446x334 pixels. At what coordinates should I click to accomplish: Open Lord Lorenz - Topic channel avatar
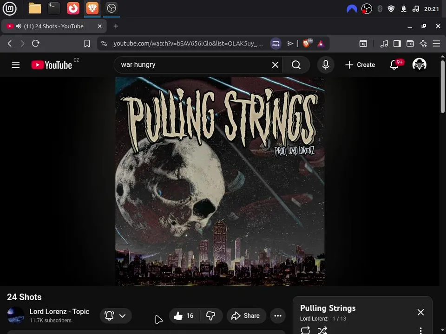pos(15,315)
